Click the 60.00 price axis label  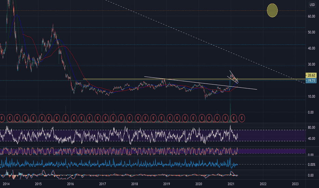tap(311, 16)
